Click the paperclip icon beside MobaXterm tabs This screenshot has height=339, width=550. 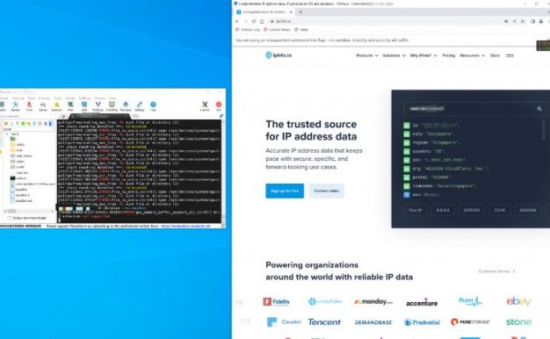(221, 116)
